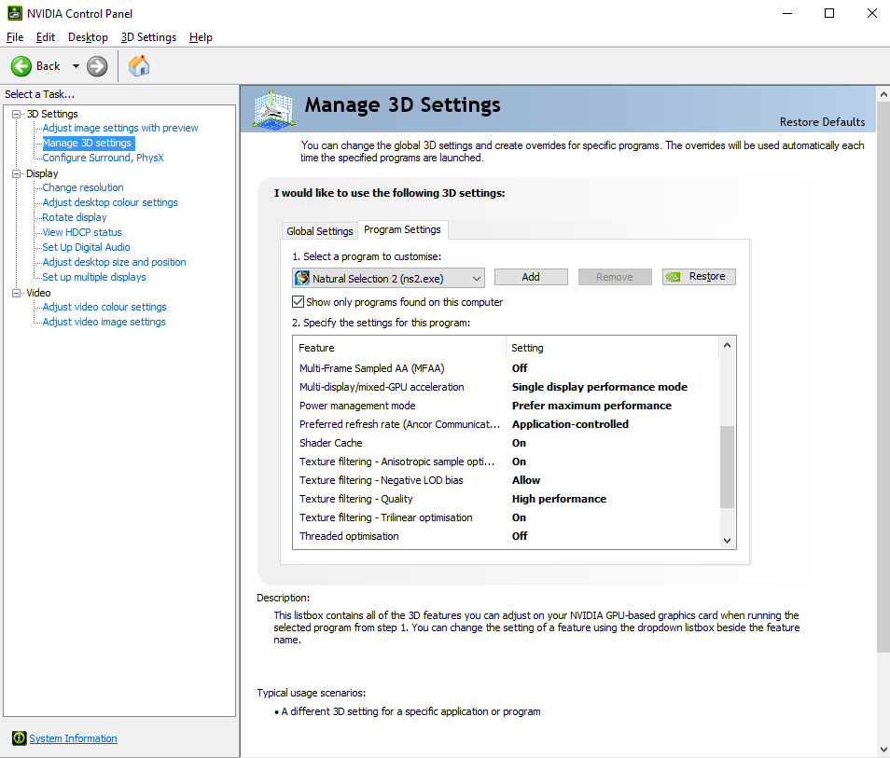Click the Restore button
The width and height of the screenshot is (890, 758).
pyautogui.click(x=699, y=276)
